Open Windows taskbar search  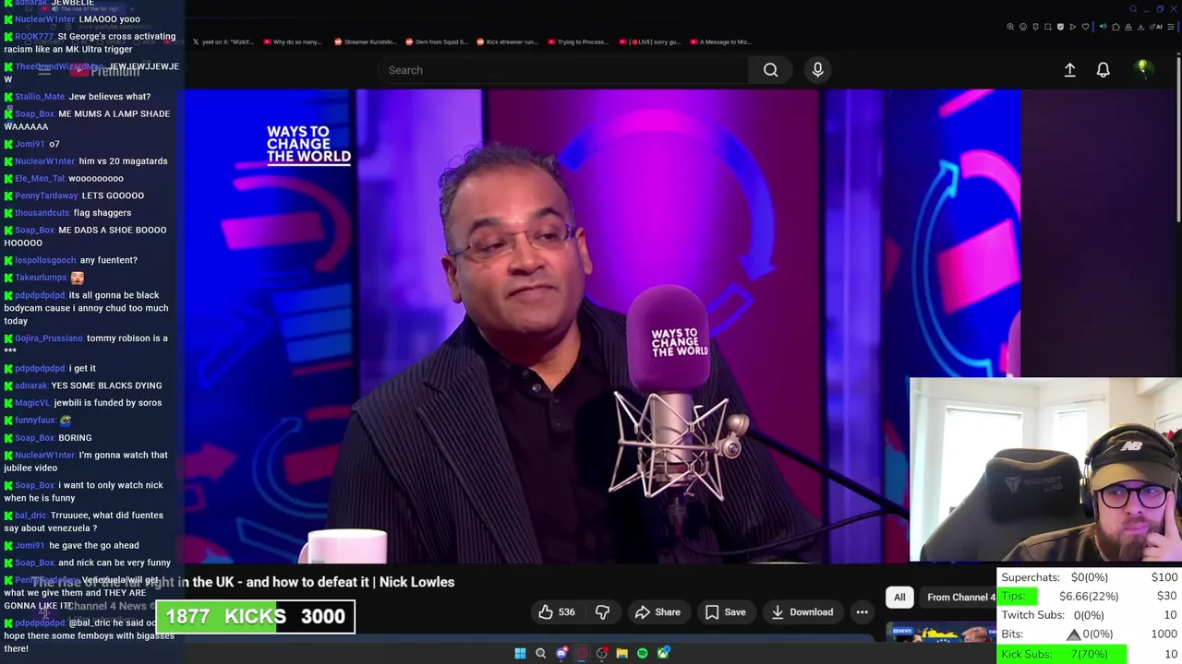pyautogui.click(x=540, y=654)
